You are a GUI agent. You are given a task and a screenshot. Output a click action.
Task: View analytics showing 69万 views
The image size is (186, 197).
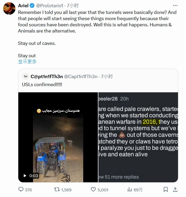tap(130, 190)
